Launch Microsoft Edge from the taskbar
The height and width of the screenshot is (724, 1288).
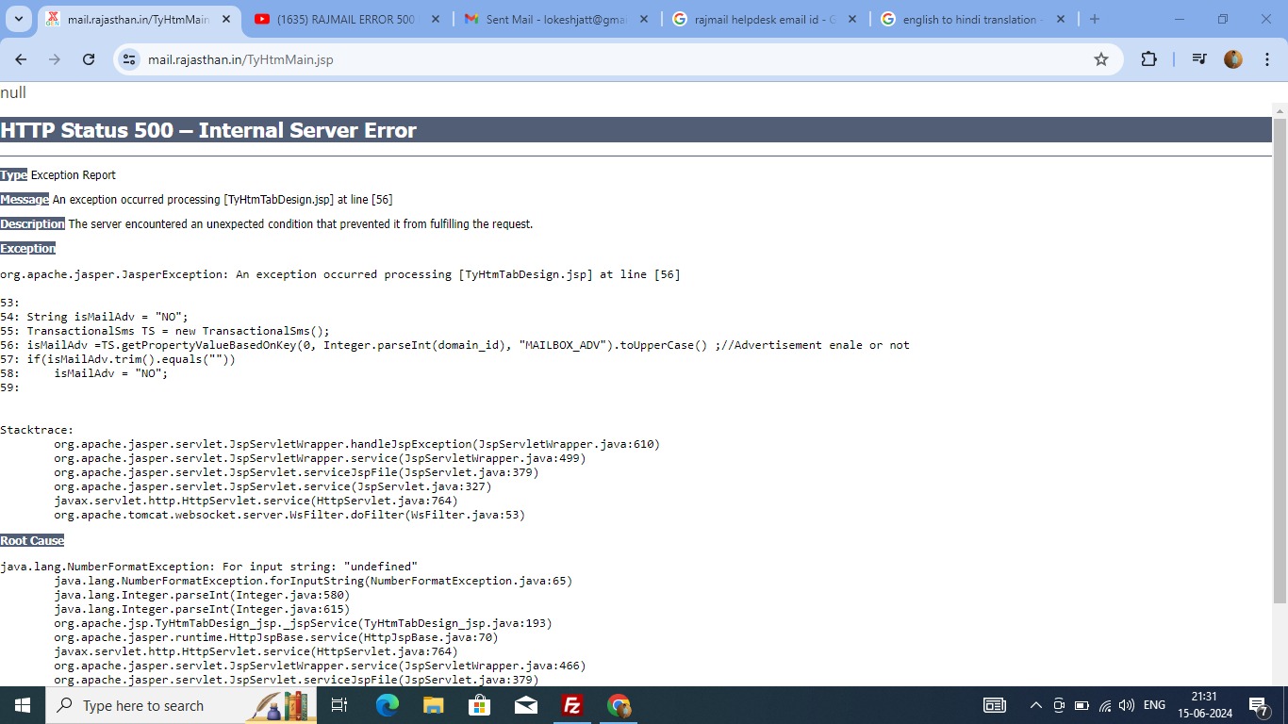click(x=388, y=705)
